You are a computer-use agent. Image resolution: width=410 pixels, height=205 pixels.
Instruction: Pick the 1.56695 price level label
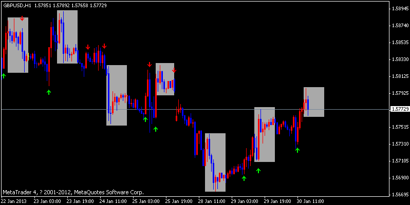[x=400, y=195]
